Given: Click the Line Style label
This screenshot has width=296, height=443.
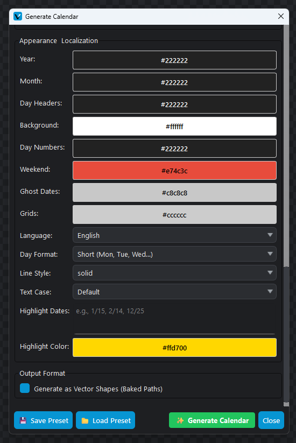Looking at the screenshot, I should (36, 273).
